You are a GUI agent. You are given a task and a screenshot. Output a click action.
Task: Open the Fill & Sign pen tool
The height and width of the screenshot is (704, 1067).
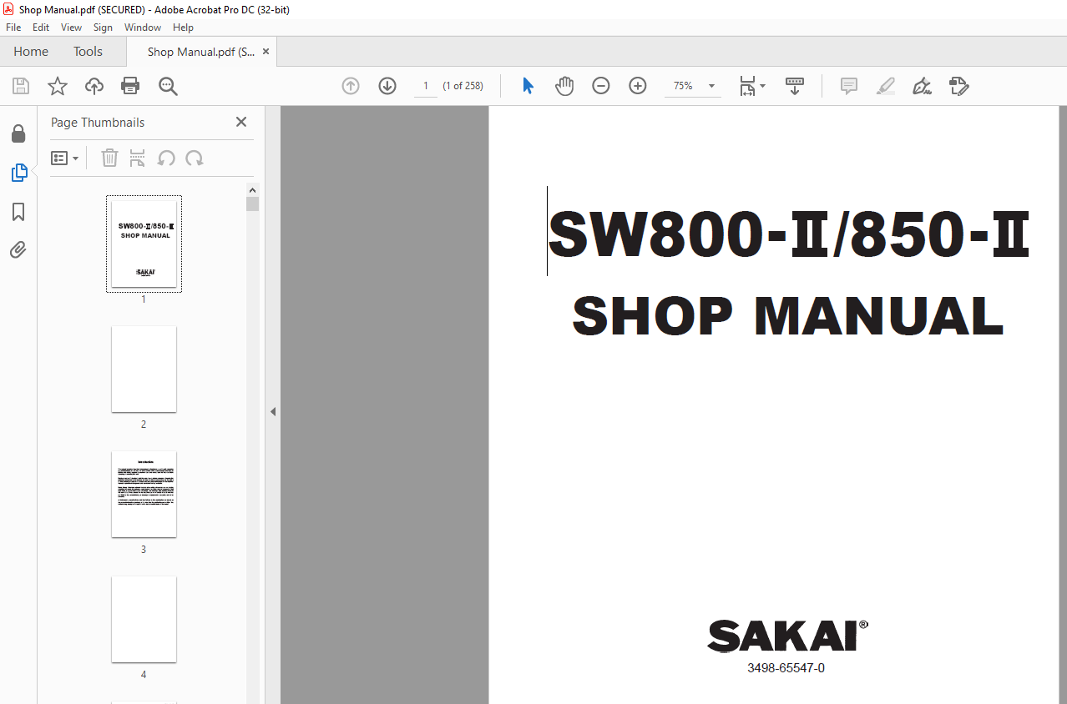click(922, 86)
